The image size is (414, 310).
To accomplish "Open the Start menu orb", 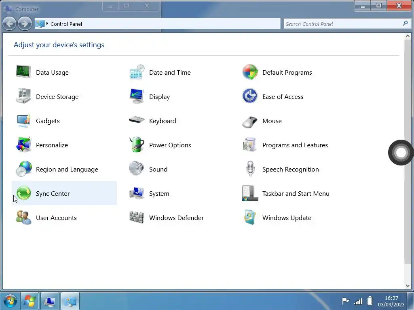I will (10, 301).
